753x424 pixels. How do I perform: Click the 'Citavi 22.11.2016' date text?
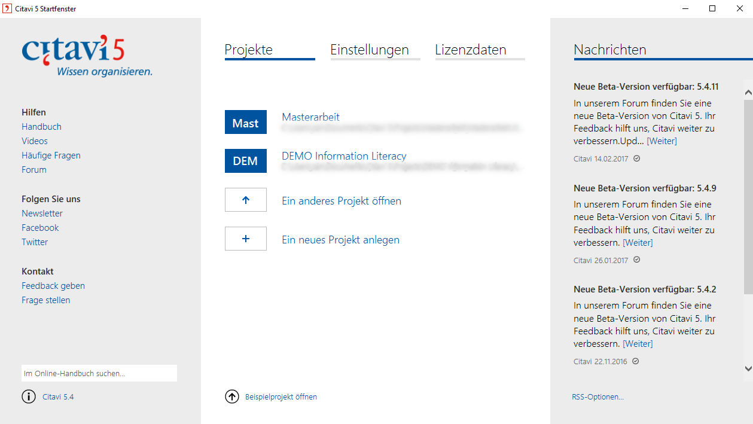pyautogui.click(x=600, y=362)
